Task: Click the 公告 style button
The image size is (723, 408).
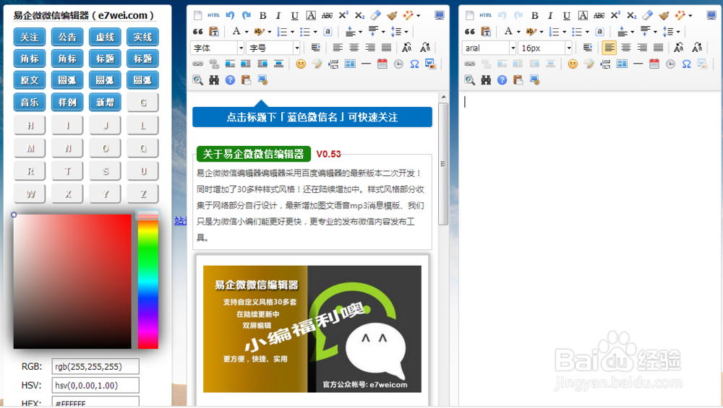Action: [x=67, y=38]
